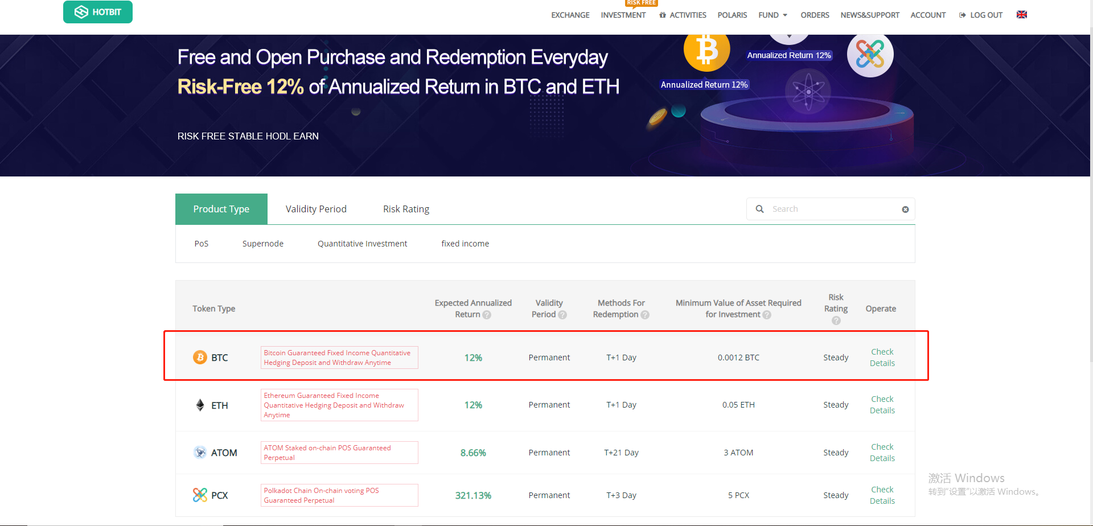Click the PCX token icon
1093x526 pixels.
coord(200,495)
